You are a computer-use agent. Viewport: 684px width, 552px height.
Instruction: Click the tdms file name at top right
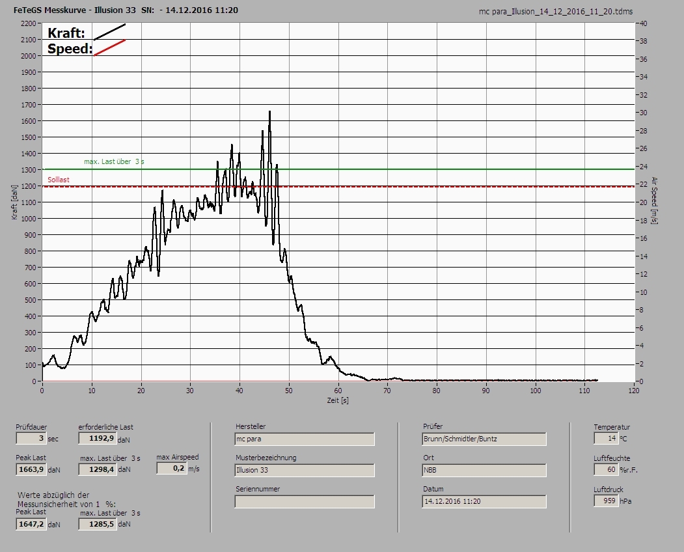tap(556, 12)
